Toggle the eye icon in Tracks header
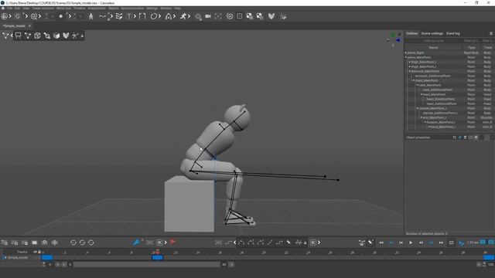Viewport: 495px width, 278px height. click(x=35, y=252)
